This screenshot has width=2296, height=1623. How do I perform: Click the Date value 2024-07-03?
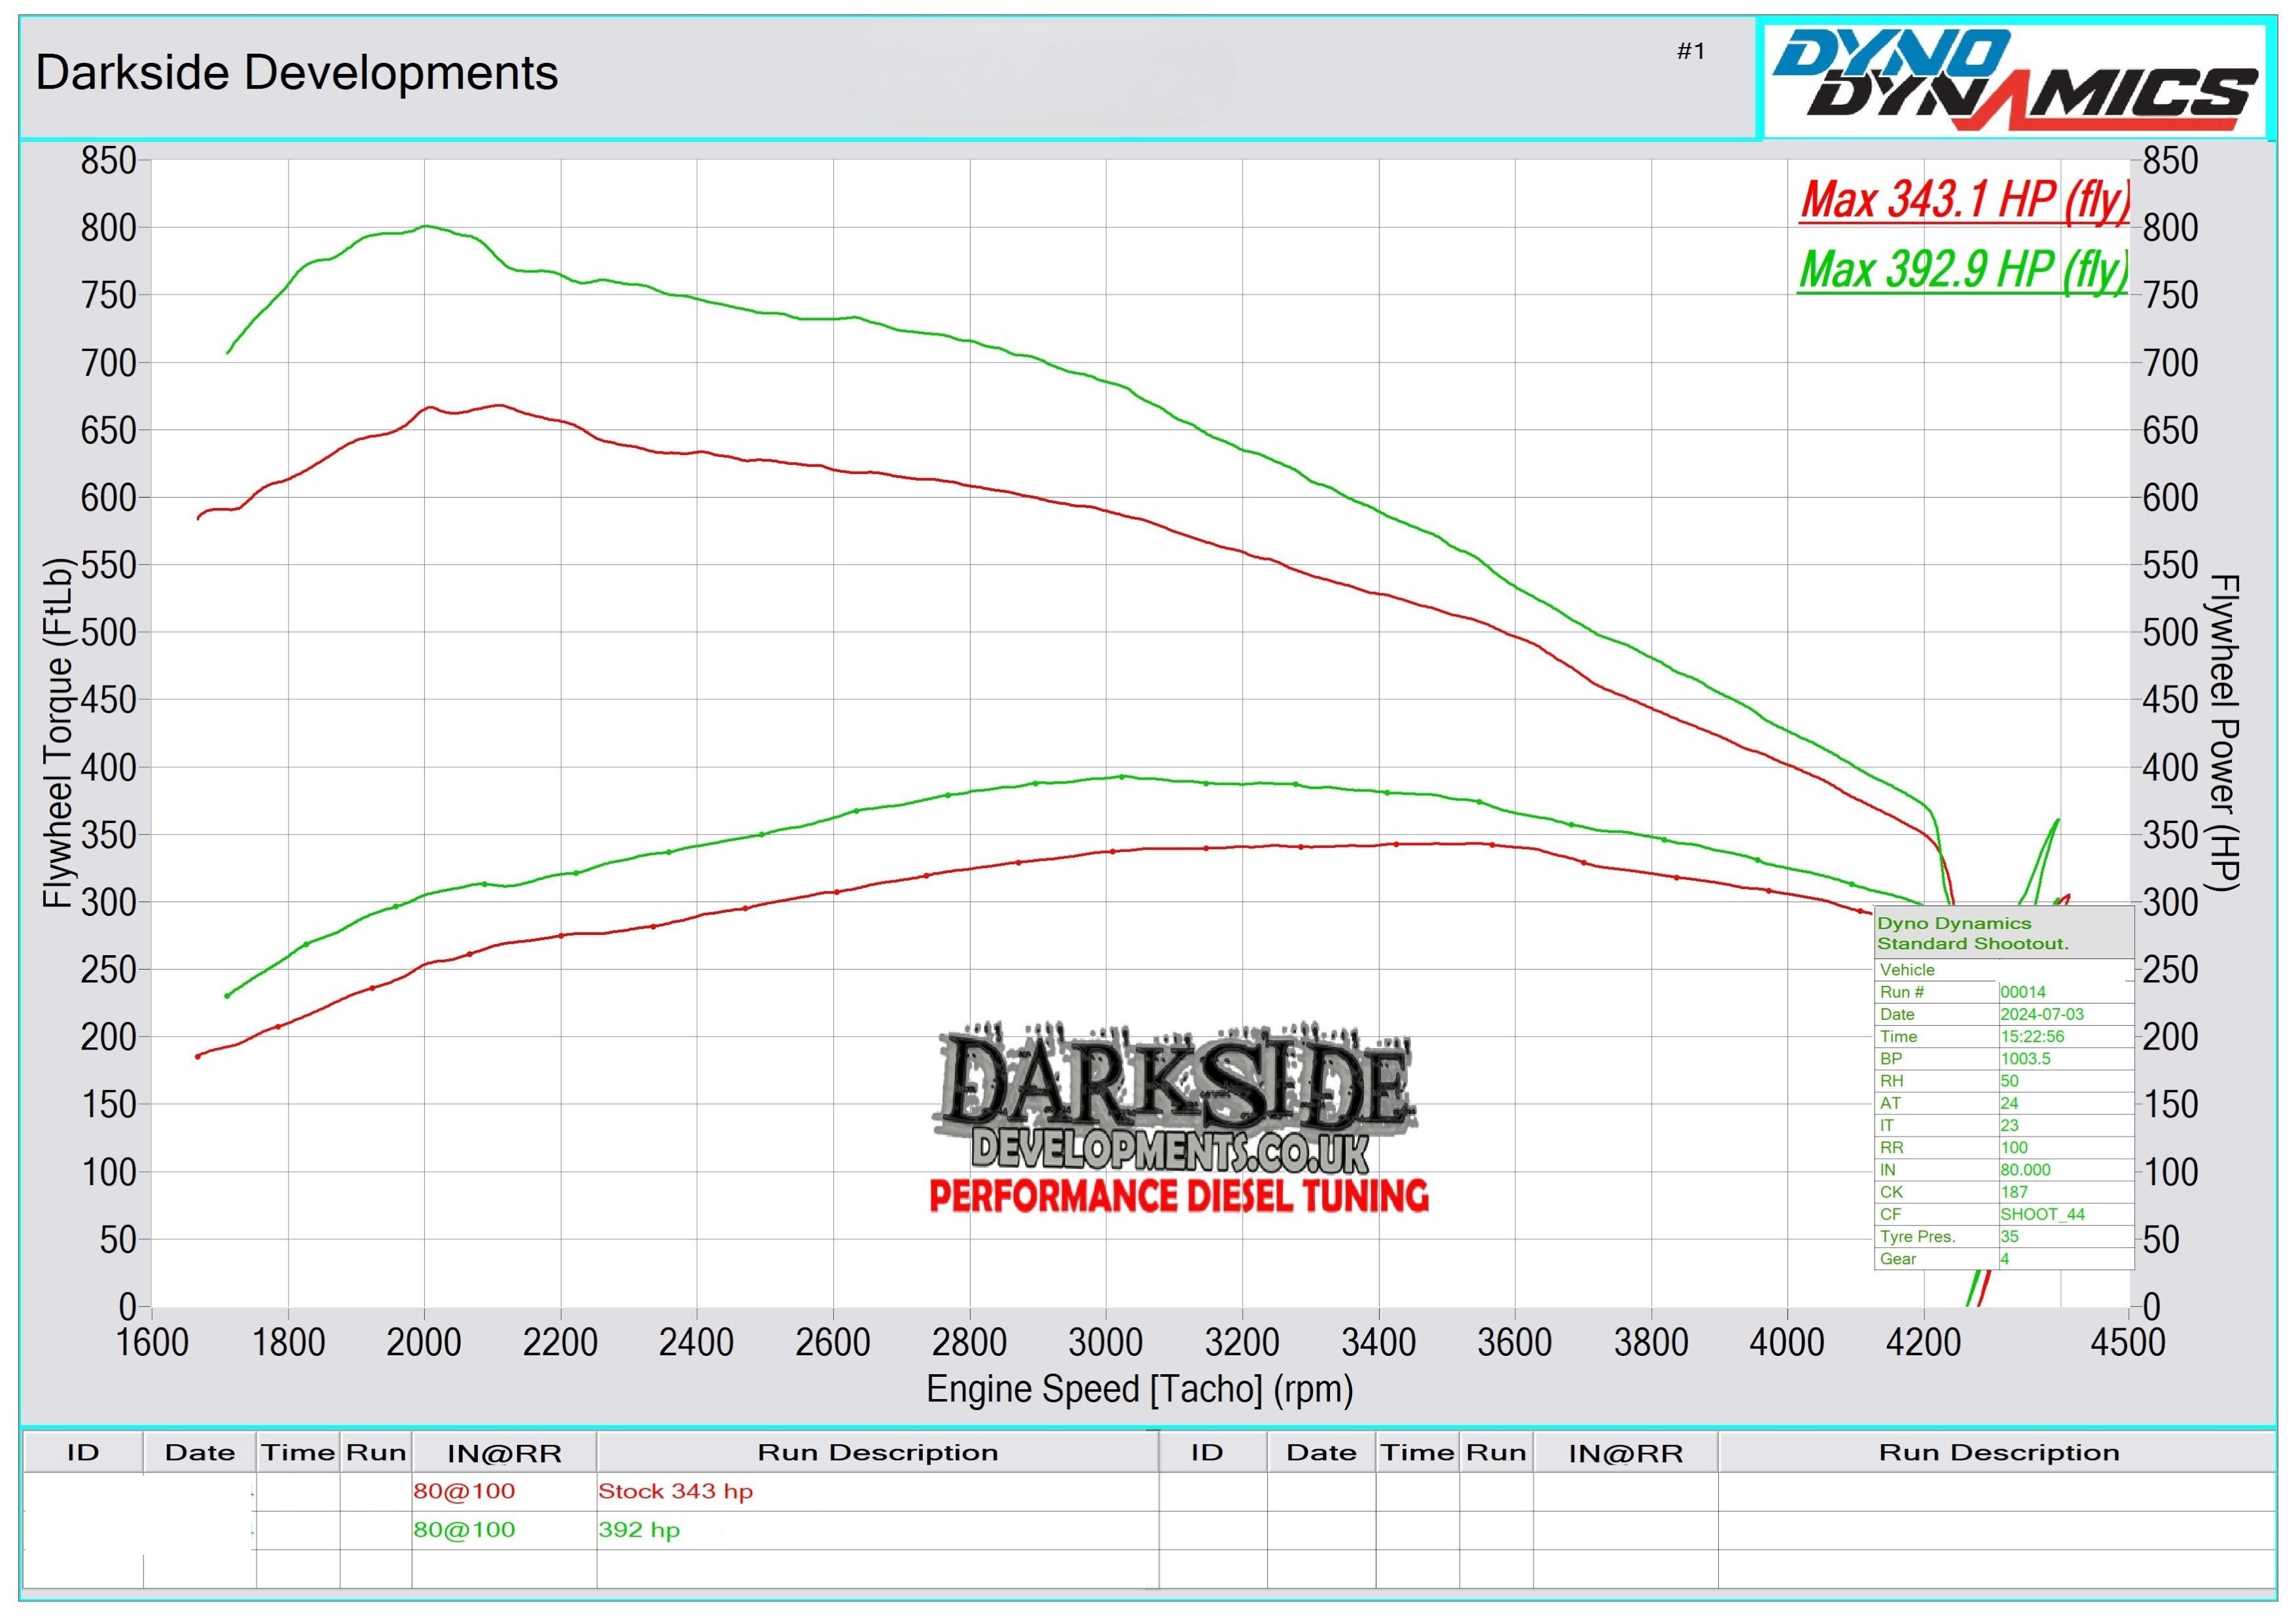[2042, 1014]
